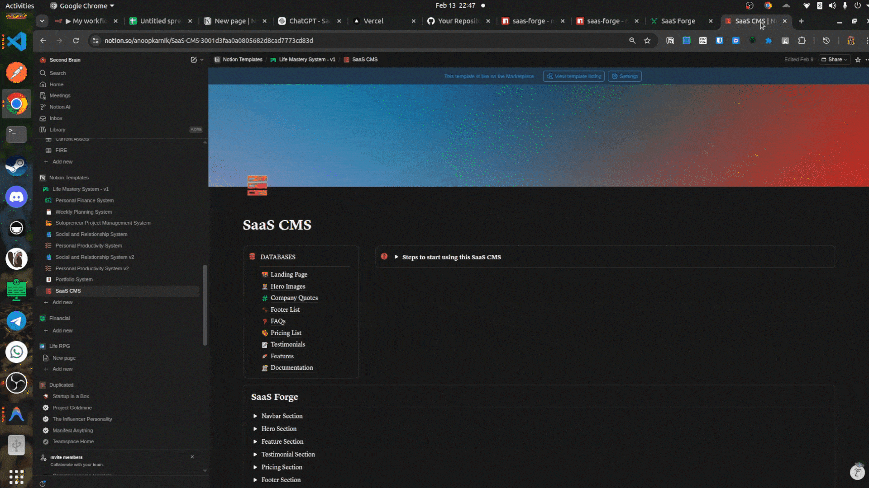Favorite the page using the star icon

coord(858,59)
